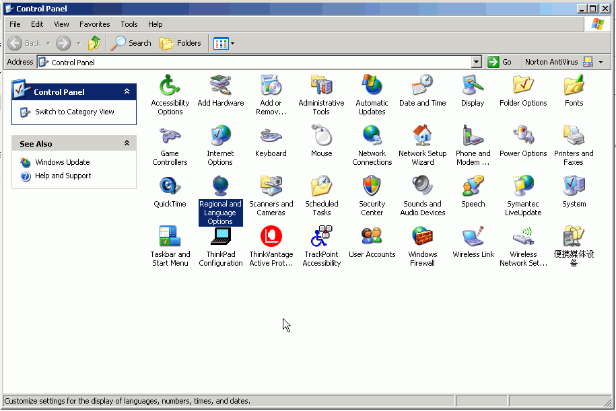Screen dimensions: 616x411
Task: Open the Symantec LiveUpdate icon
Action: [523, 186]
